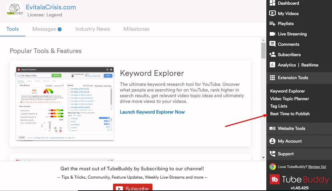Collapse the Extension Tools section
332x191 pixels.
pyautogui.click(x=299, y=78)
